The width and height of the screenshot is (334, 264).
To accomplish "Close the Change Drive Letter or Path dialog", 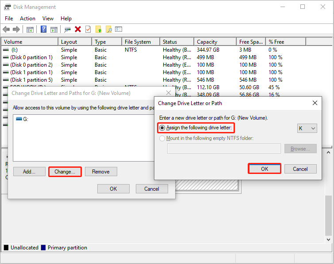I will (x=315, y=103).
